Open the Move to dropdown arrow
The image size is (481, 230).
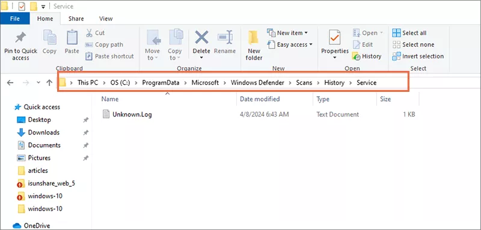click(x=156, y=58)
